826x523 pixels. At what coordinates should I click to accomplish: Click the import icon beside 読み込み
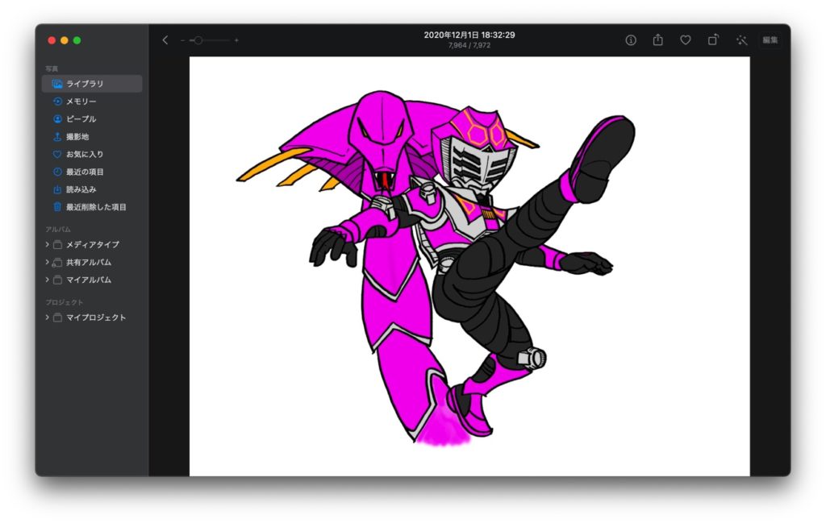pyautogui.click(x=57, y=189)
